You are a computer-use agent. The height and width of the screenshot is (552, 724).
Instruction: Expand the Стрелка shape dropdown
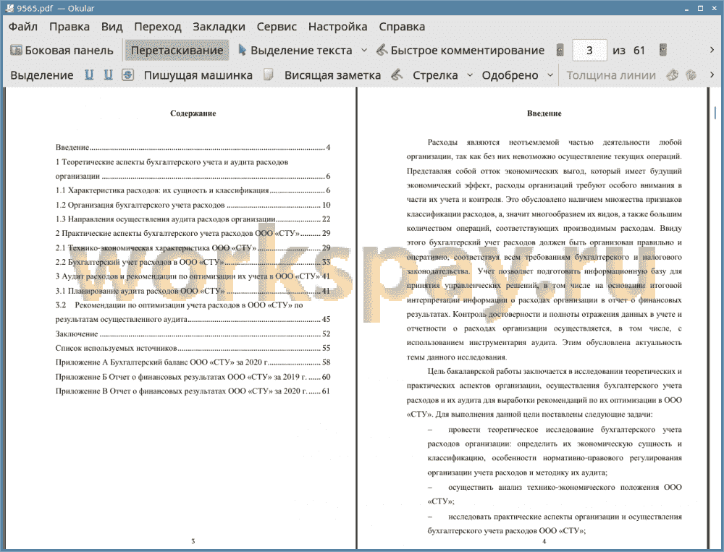click(x=470, y=75)
